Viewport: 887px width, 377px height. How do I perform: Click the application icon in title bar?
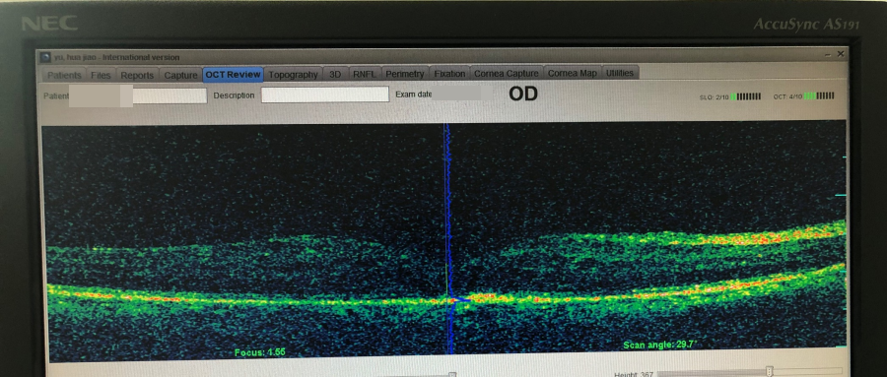pos(45,57)
